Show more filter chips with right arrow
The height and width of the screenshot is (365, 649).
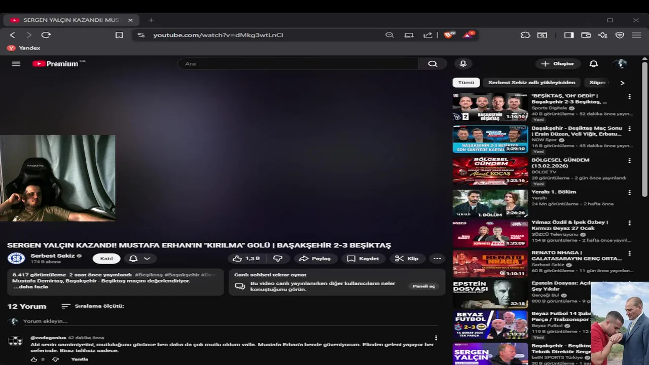[622, 83]
